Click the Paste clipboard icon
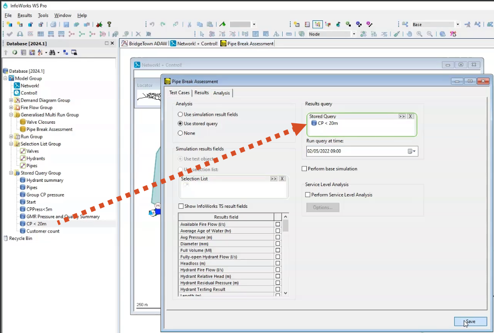The width and height of the screenshot is (494, 333). click(210, 24)
